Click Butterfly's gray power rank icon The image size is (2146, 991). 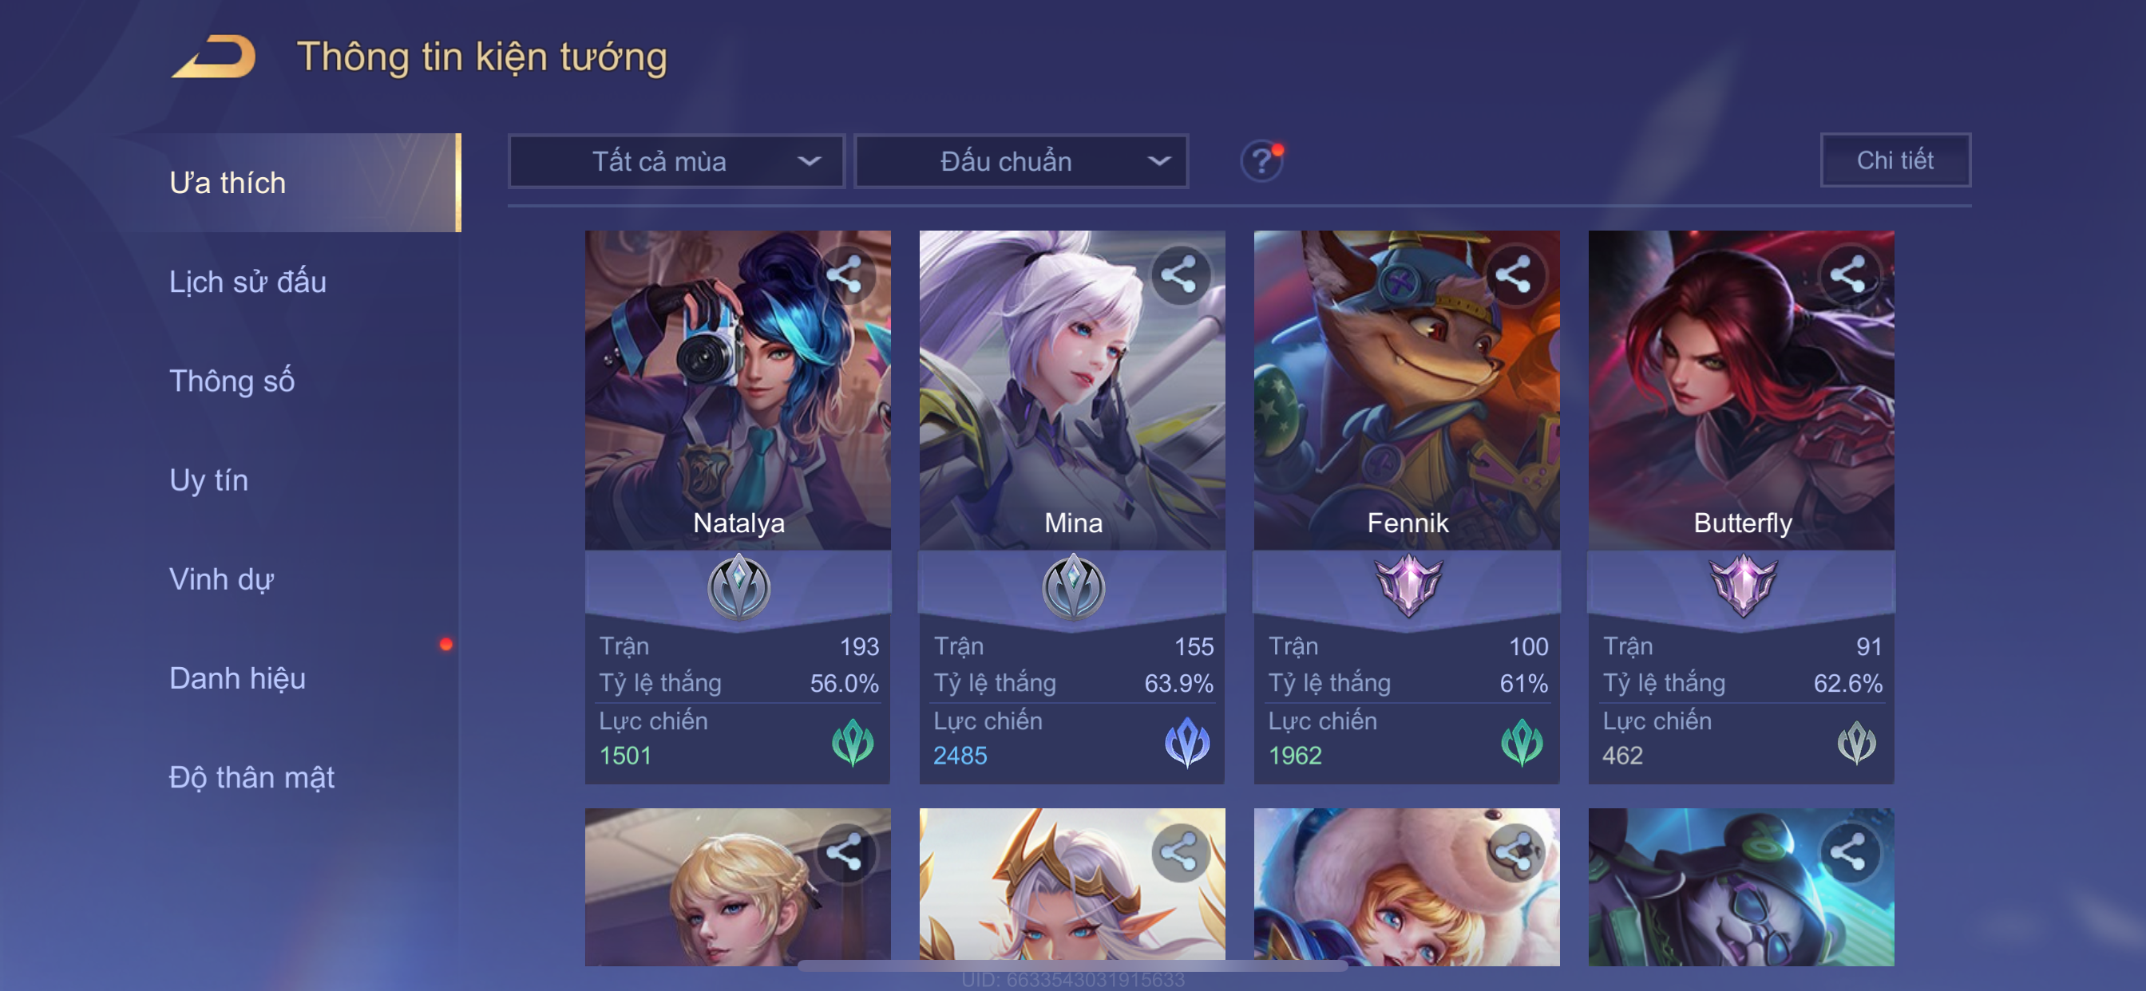(1856, 742)
